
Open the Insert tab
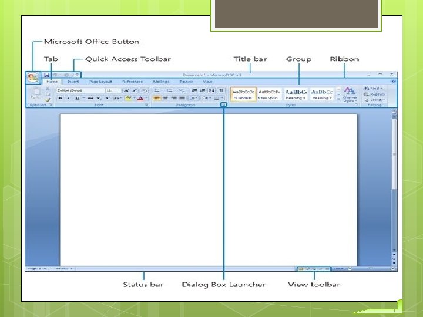click(73, 82)
